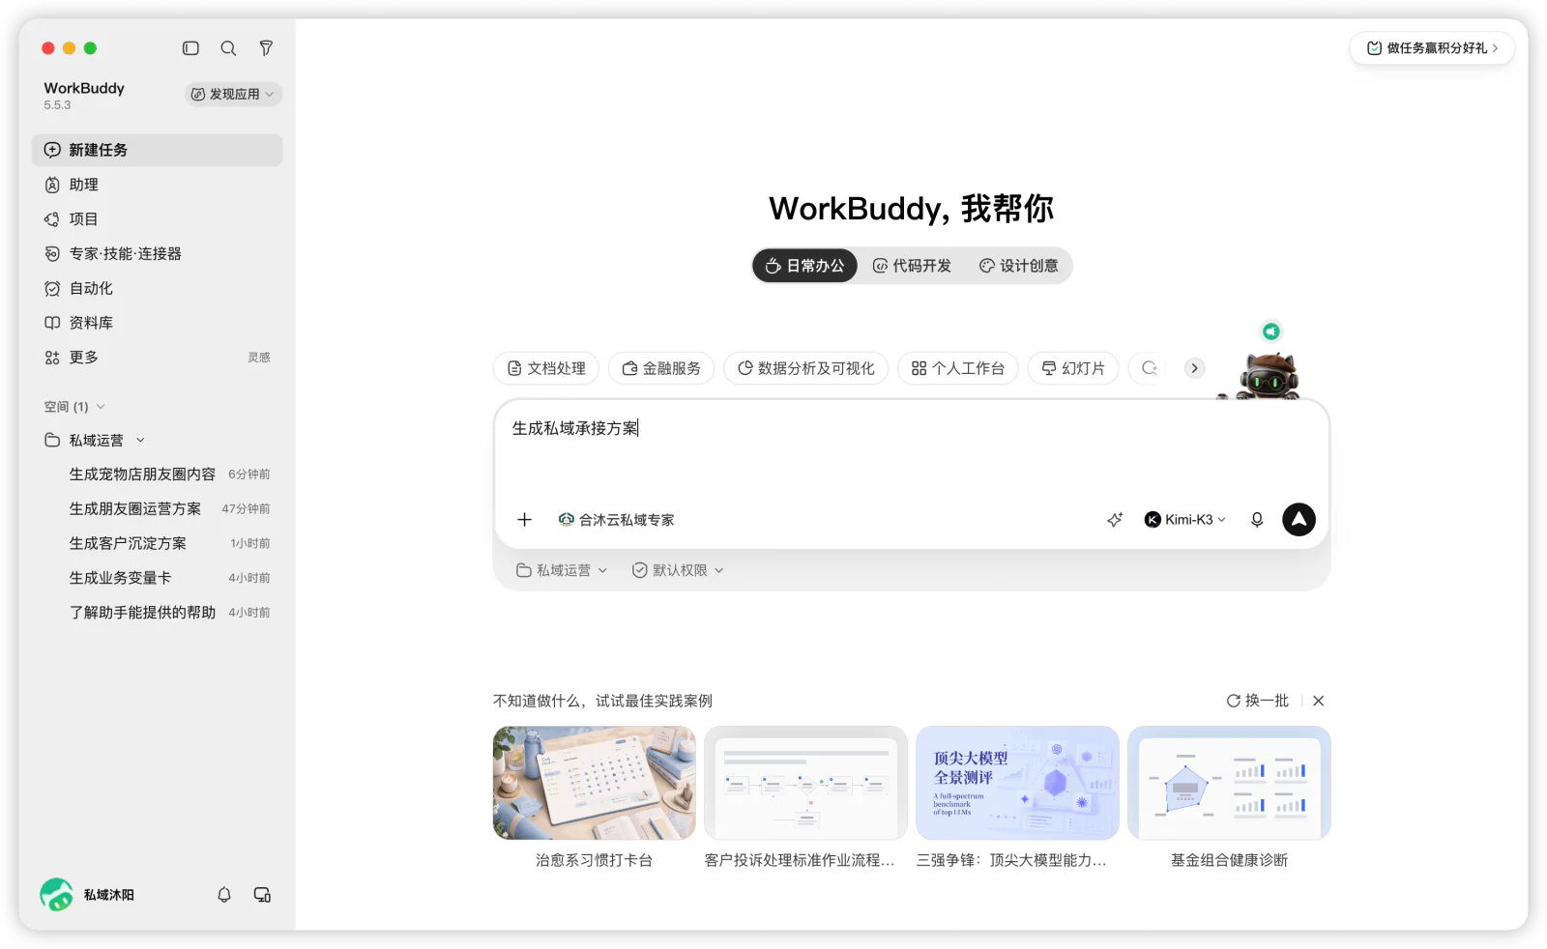1547x949 pixels.
Task: Click the microphone voice input icon
Action: [1257, 520]
